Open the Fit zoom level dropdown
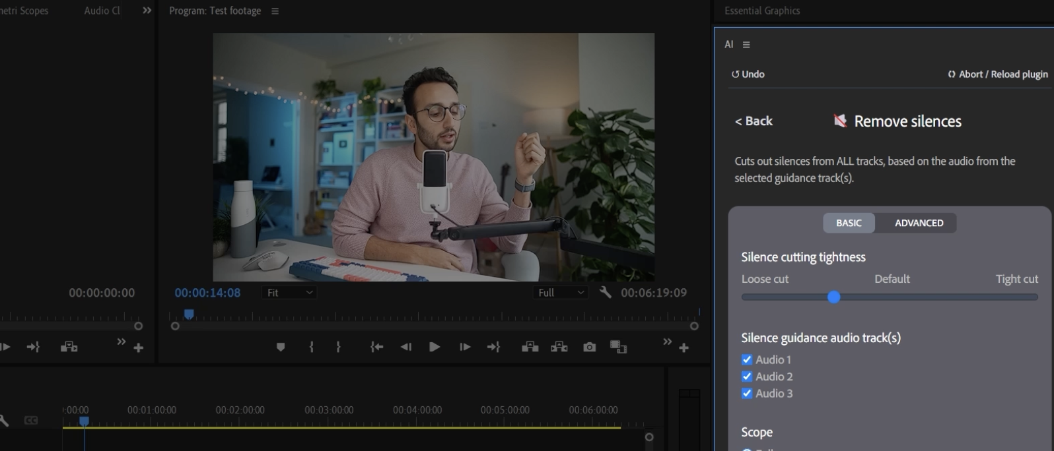This screenshot has width=1054, height=451. [290, 292]
